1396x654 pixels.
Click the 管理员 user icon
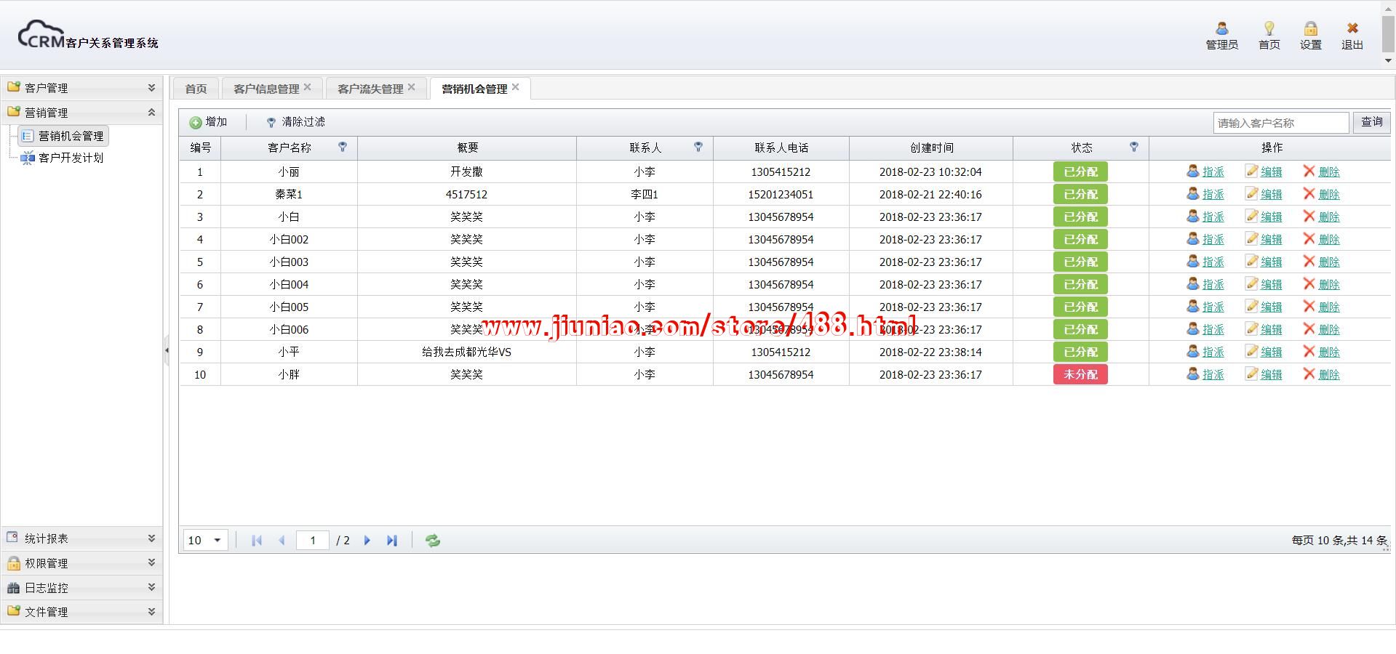(x=1221, y=29)
